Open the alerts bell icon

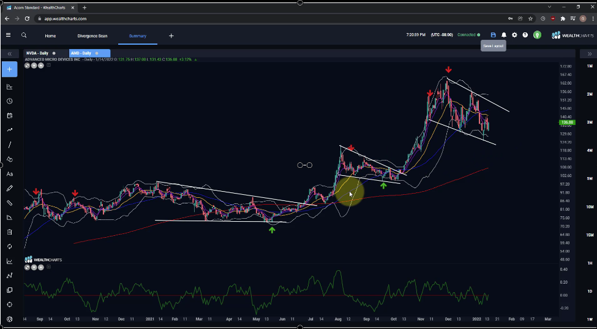coord(504,35)
